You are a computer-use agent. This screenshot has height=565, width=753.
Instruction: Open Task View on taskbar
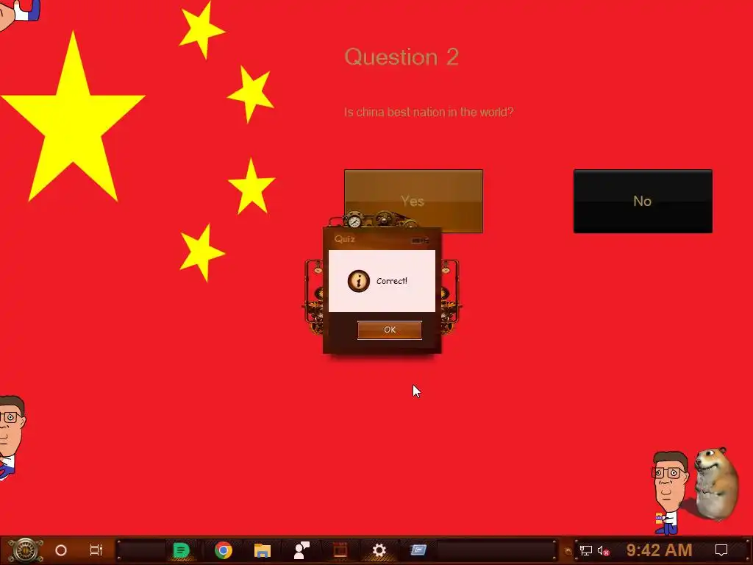click(96, 550)
